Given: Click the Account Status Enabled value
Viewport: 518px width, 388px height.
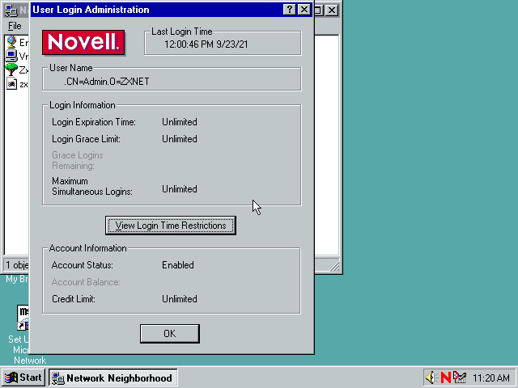Looking at the screenshot, I should coord(178,265).
